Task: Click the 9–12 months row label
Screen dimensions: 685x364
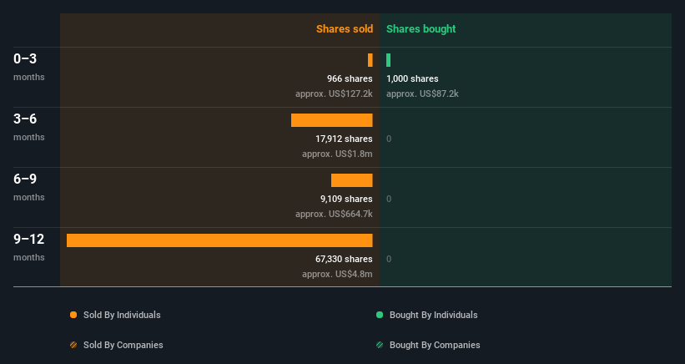Action: tap(29, 247)
